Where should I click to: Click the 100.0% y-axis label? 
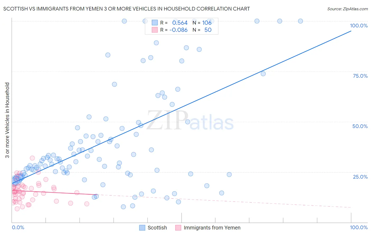click(x=359, y=26)
